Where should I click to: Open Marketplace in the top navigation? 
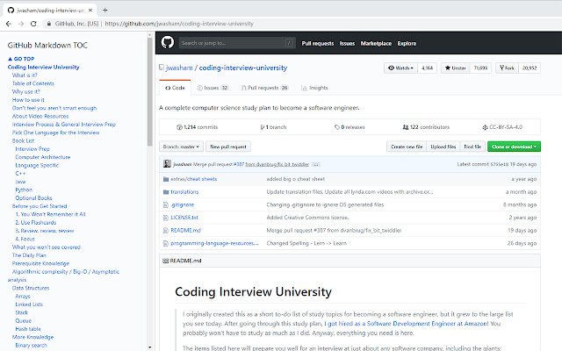click(376, 42)
